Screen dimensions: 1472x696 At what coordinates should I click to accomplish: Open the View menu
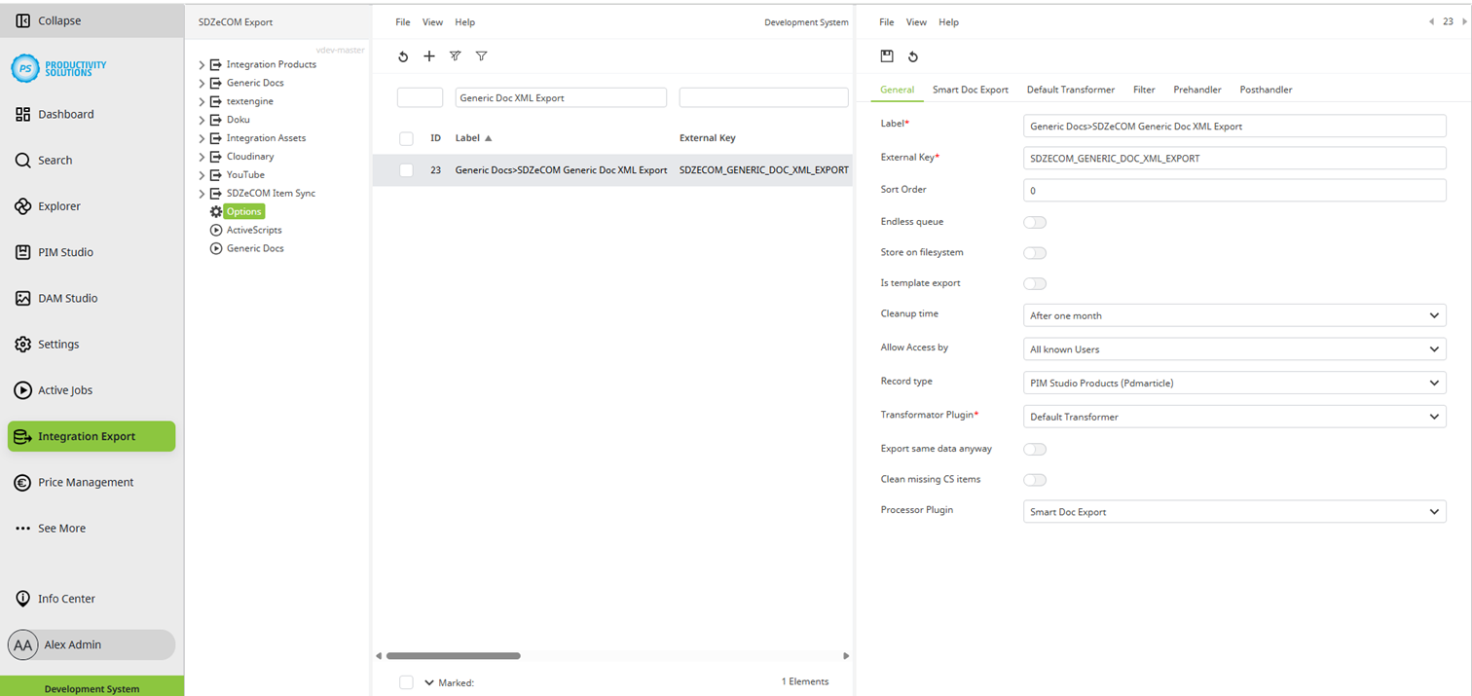[432, 21]
